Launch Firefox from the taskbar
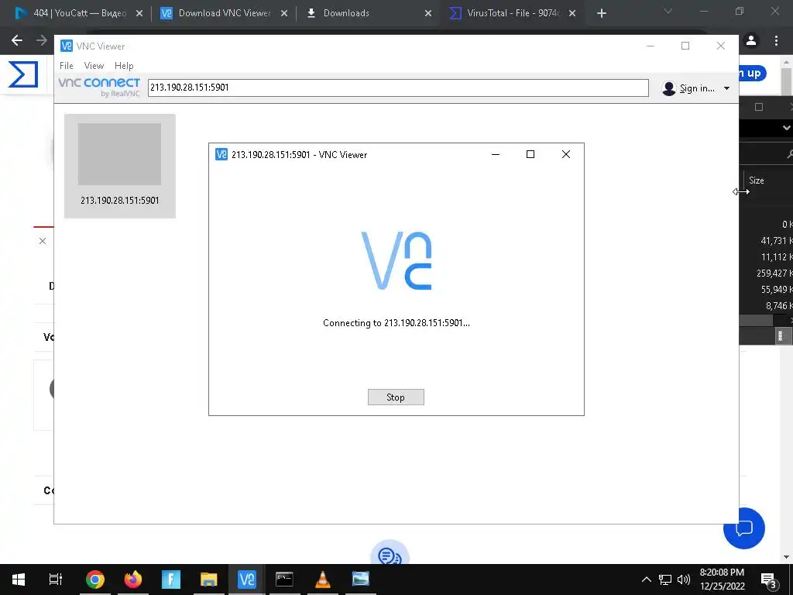 (133, 580)
